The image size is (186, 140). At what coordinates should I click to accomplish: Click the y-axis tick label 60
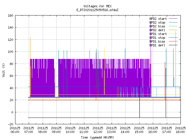(x=11, y=76)
